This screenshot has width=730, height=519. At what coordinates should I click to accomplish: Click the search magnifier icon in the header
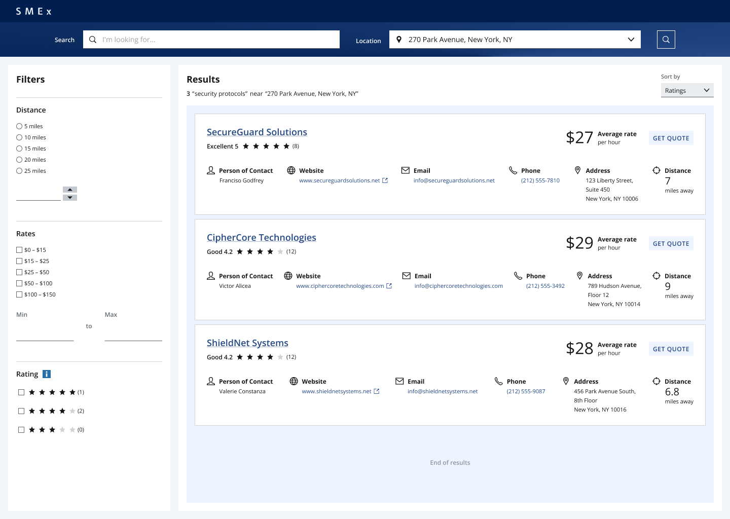666,39
